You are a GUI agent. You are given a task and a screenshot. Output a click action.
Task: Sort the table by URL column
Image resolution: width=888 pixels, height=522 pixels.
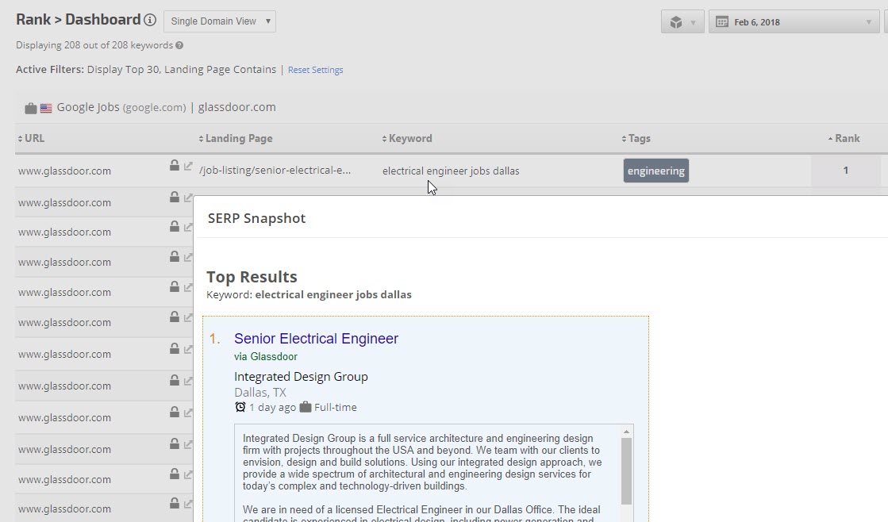(x=31, y=138)
